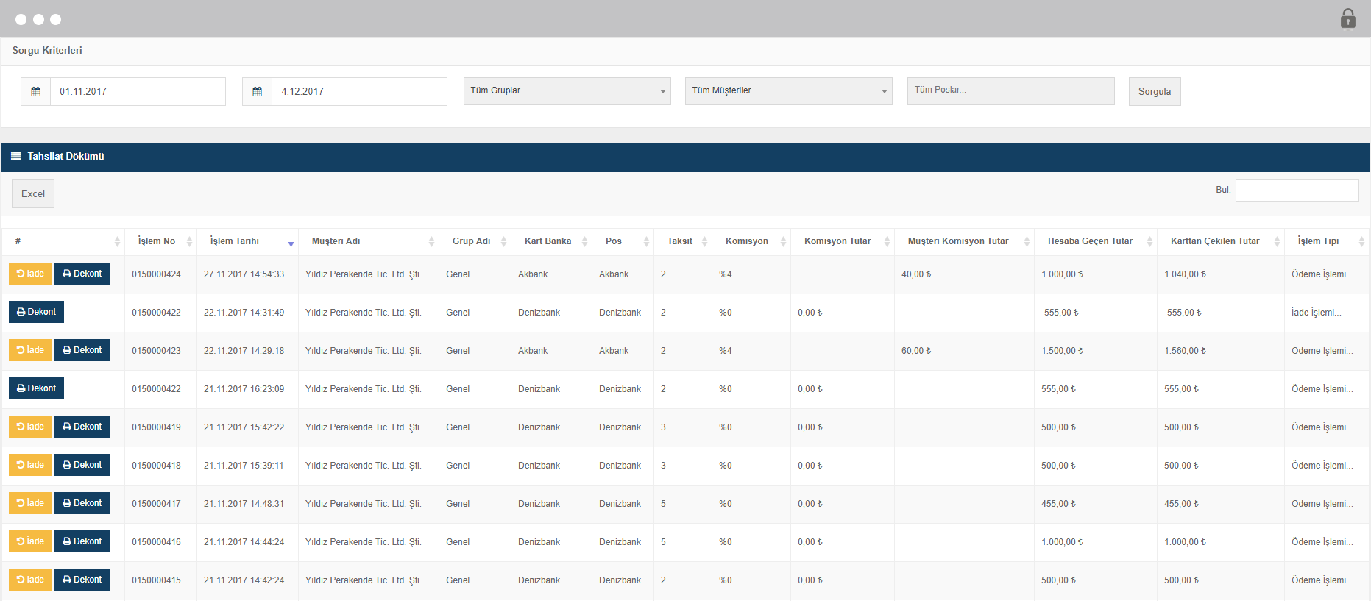This screenshot has width=1371, height=601.
Task: Open Dekont for transaction 0150000416
Action: click(82, 541)
